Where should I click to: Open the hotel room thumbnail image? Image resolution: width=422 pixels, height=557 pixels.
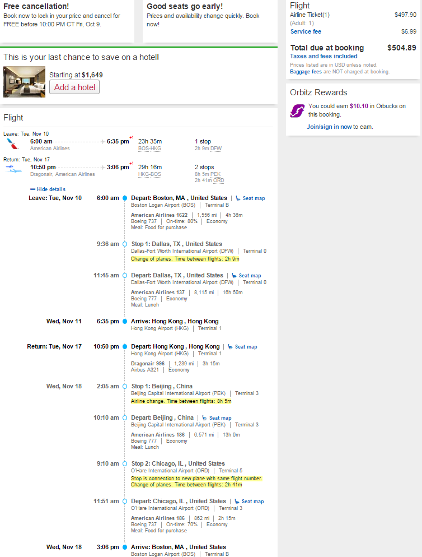[x=24, y=82]
